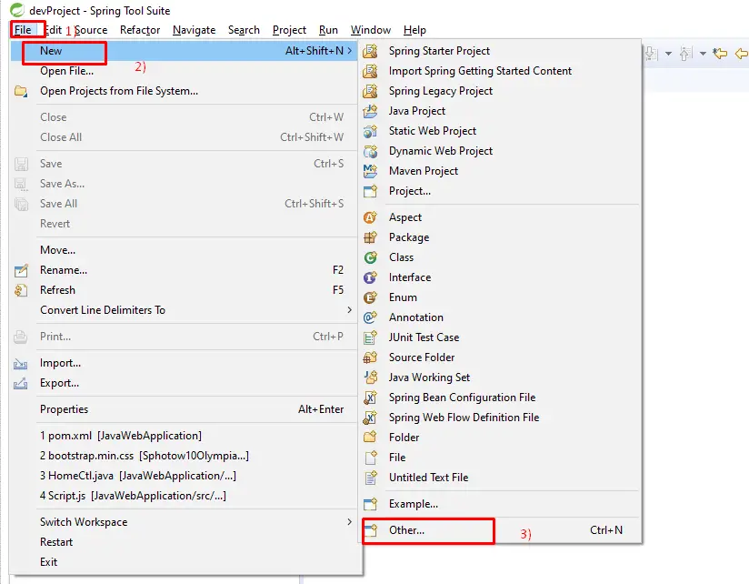
Task: Click the Annotation @ icon
Action: 370,317
